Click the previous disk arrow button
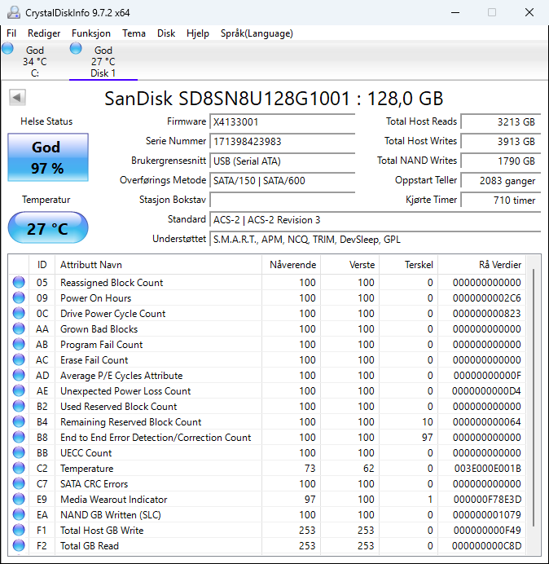This screenshot has width=549, height=564. pos(17,97)
